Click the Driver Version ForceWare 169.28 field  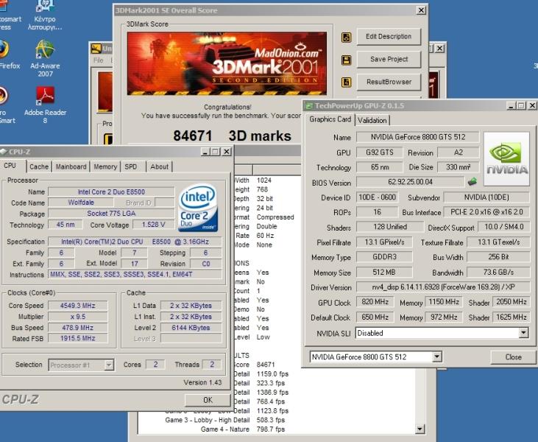click(x=443, y=287)
